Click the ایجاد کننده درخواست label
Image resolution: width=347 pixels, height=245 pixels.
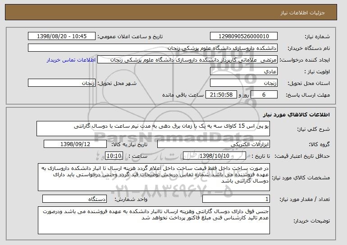point(305,60)
